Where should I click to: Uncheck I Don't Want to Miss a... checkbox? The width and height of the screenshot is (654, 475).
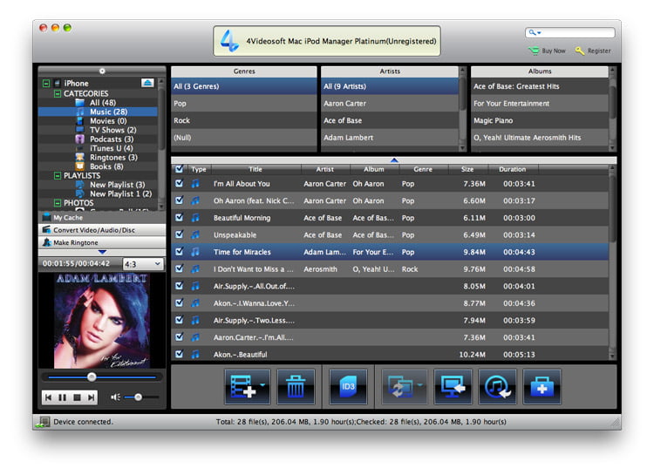tap(180, 269)
